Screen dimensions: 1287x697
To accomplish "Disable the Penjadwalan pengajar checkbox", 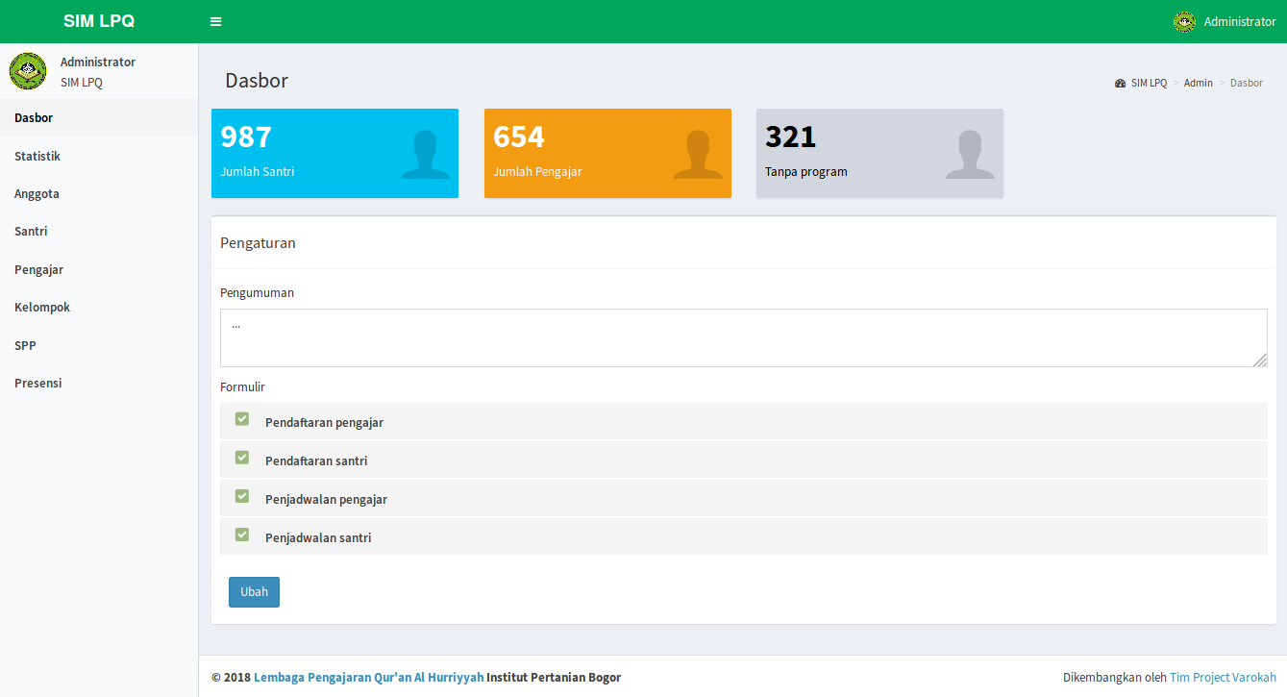I will tap(242, 496).
